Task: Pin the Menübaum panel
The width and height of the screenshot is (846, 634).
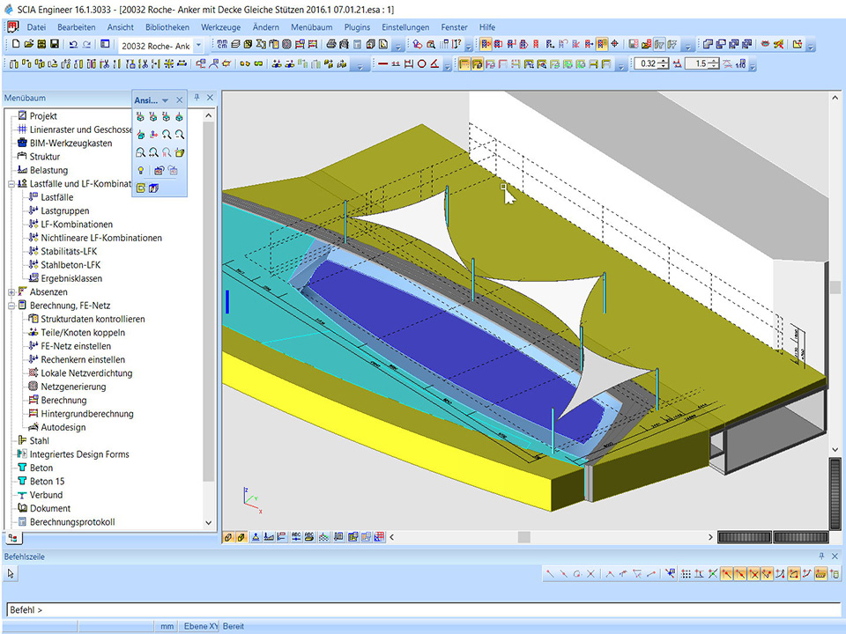Action: click(x=197, y=98)
